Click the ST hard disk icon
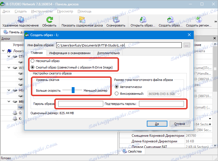The image size is (218, 161). coord(15,56)
